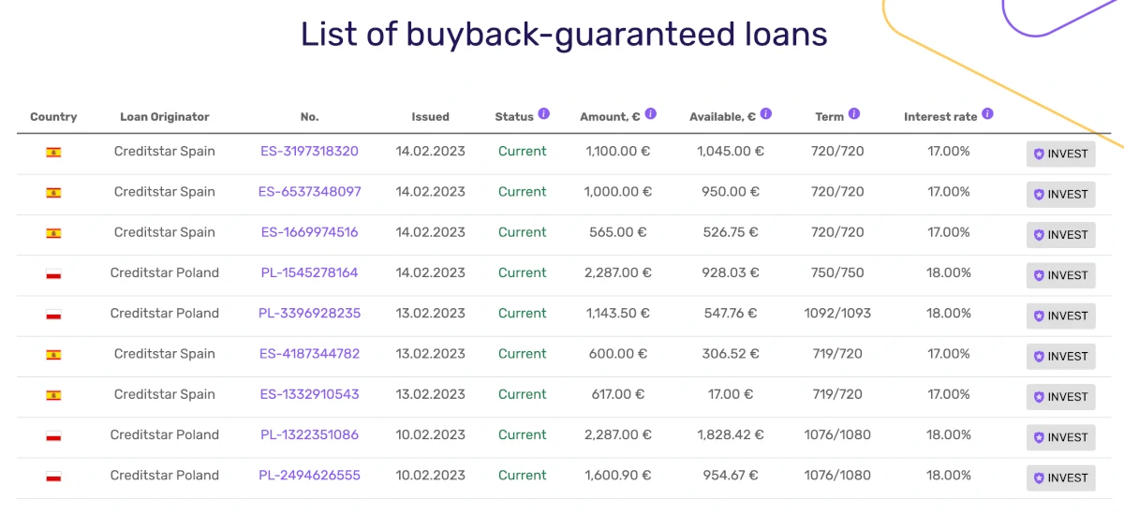Image resolution: width=1124 pixels, height=514 pixels.
Task: Click Poland flag icon for loan PL-2494626555
Action: (53, 476)
